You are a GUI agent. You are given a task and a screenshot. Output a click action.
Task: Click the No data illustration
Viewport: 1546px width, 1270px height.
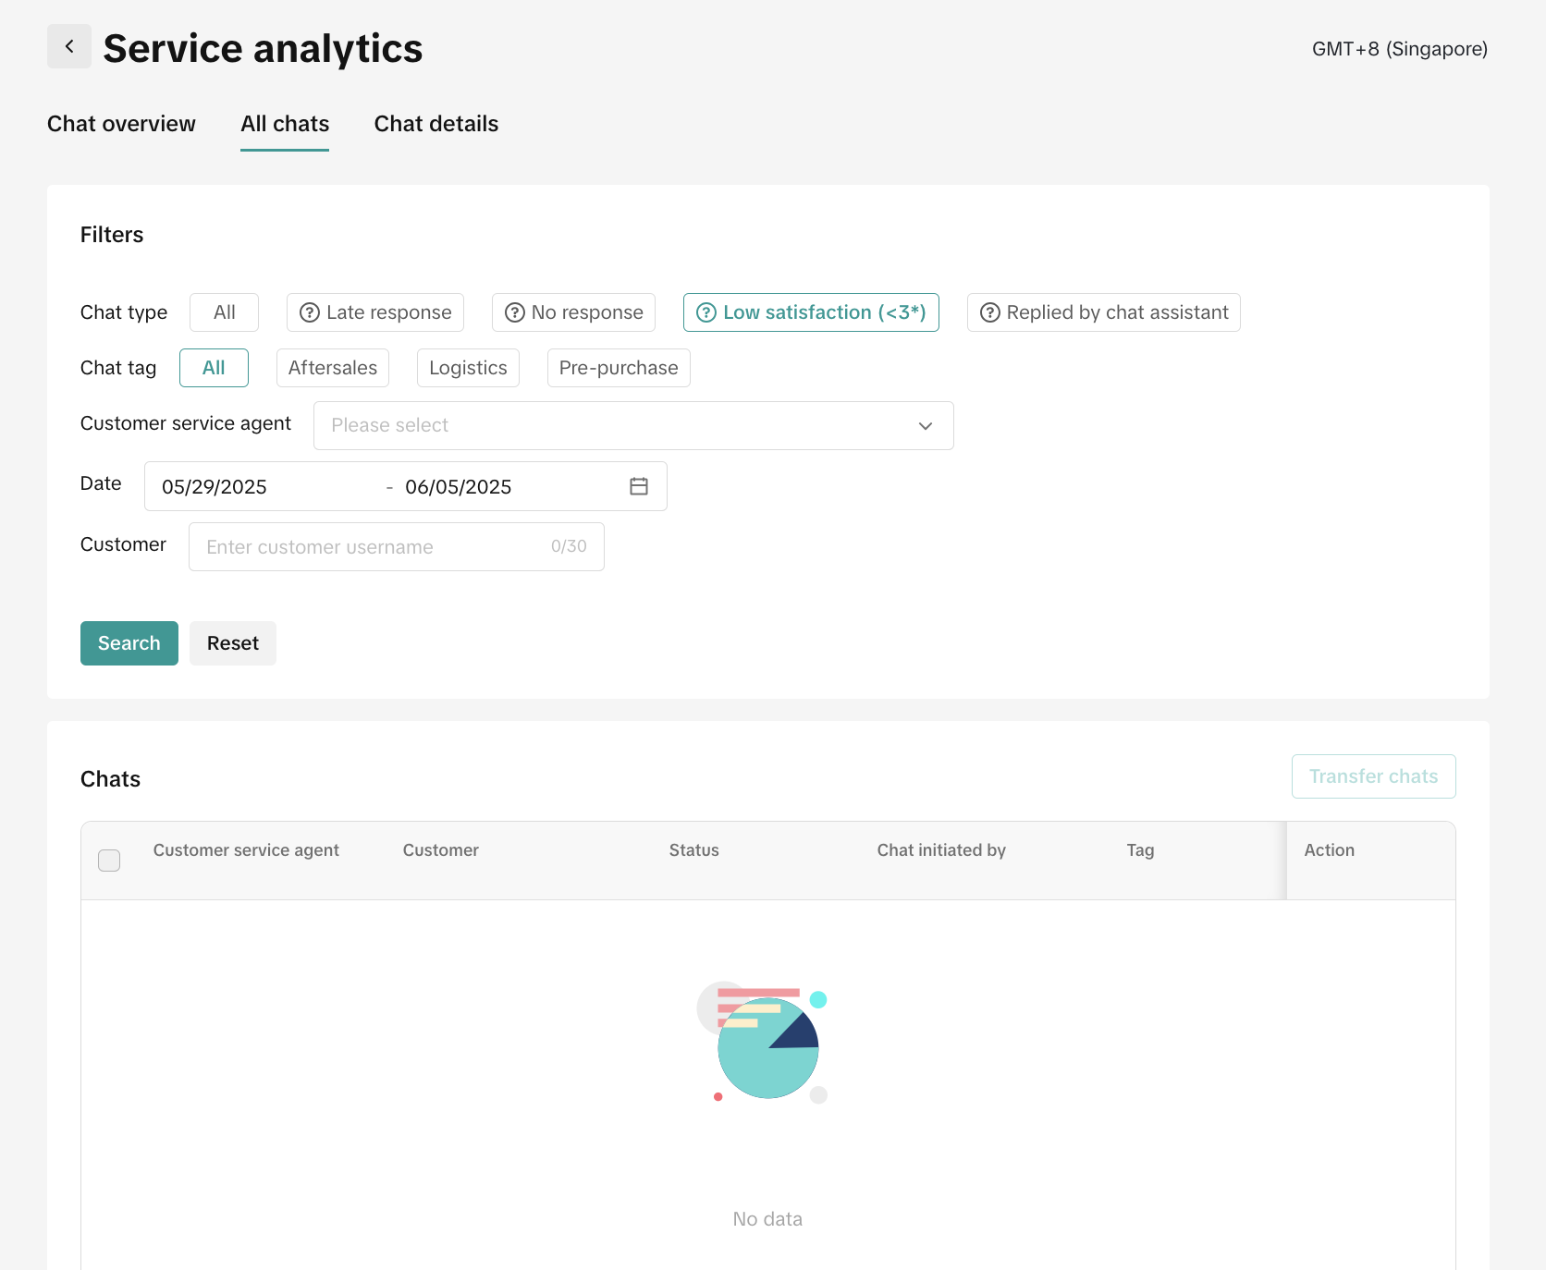[x=765, y=1043]
